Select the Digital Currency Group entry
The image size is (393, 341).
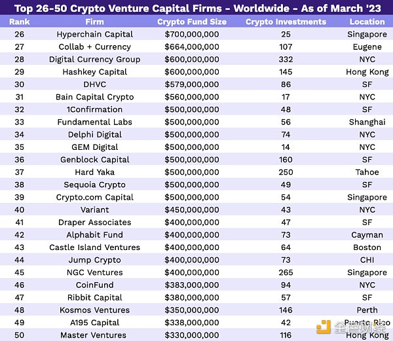[94, 59]
